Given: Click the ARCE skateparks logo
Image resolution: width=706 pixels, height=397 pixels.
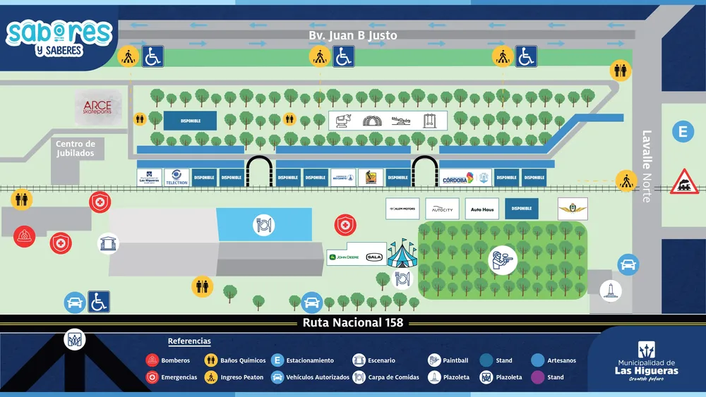Looking at the screenshot, I should click(x=97, y=106).
